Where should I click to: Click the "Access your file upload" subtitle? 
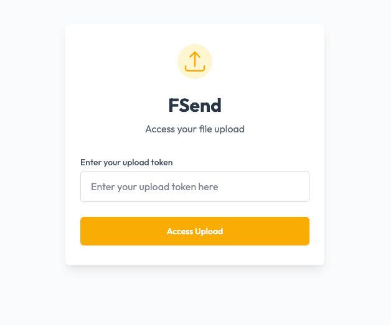pyautogui.click(x=195, y=129)
